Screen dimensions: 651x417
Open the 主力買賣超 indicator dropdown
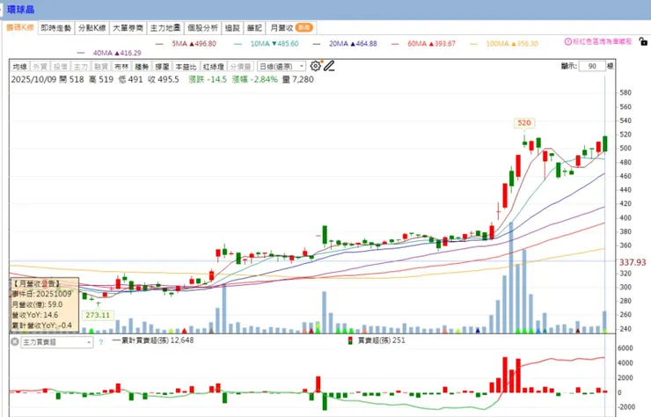57,342
